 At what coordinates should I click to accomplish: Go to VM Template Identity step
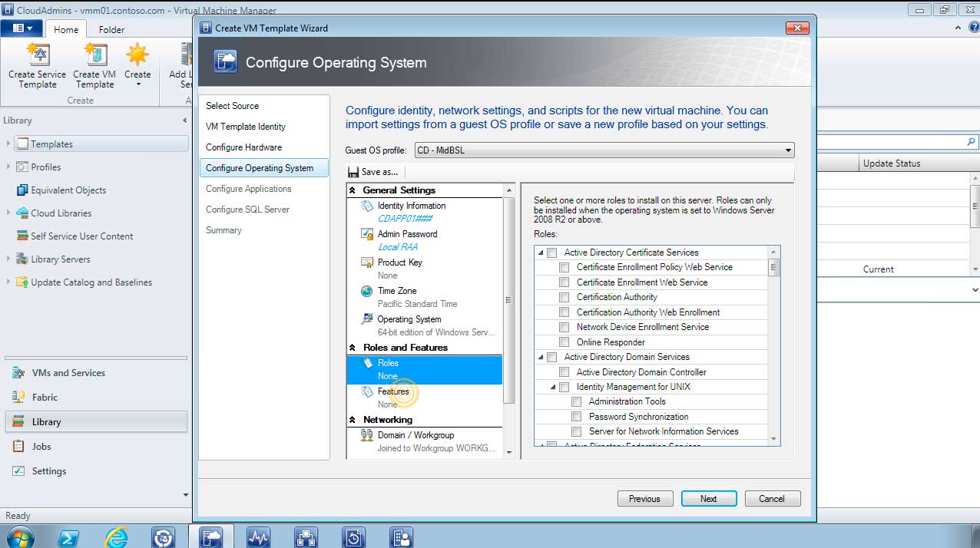coord(246,127)
